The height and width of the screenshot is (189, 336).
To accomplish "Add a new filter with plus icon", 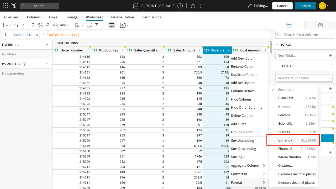I will pyautogui.click(x=47, y=45).
